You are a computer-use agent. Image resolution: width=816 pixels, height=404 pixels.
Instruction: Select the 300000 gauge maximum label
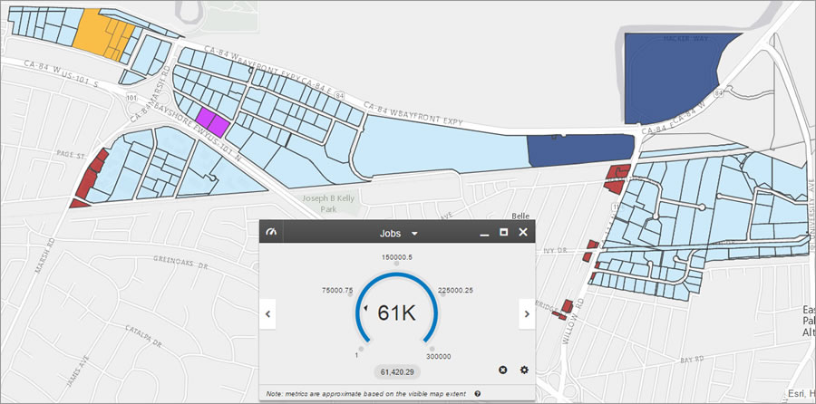[x=439, y=356]
